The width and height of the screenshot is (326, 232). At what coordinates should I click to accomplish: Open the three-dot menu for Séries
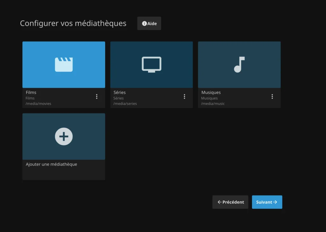184,96
